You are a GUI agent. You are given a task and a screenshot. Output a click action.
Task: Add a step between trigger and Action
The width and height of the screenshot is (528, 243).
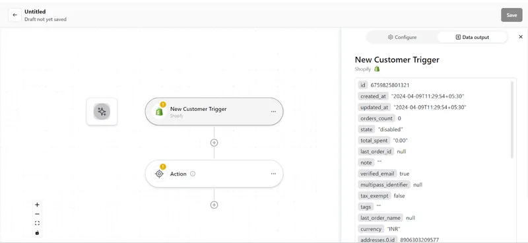[214, 143]
